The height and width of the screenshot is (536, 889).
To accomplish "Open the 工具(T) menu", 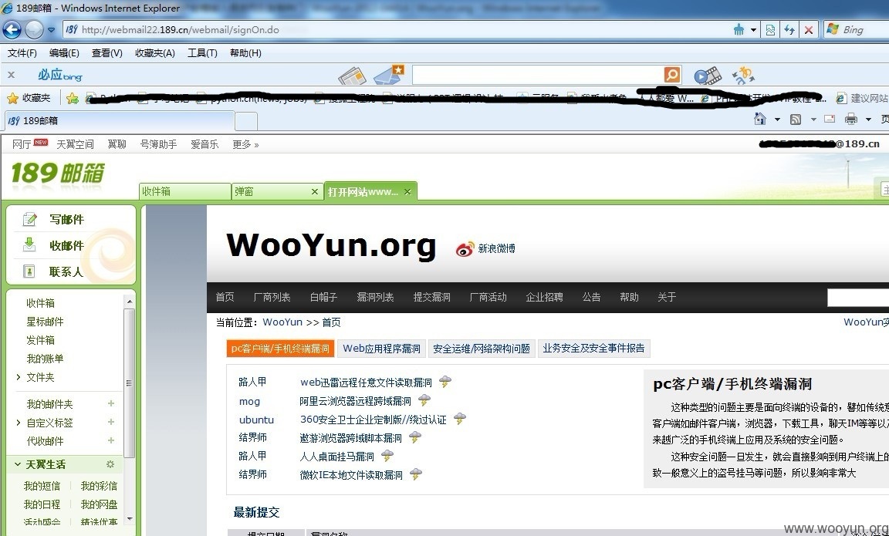I will tap(202, 52).
